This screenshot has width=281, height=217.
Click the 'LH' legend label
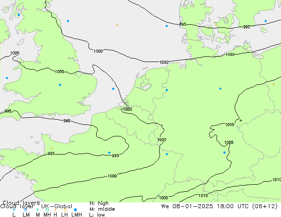click(x=65, y=214)
